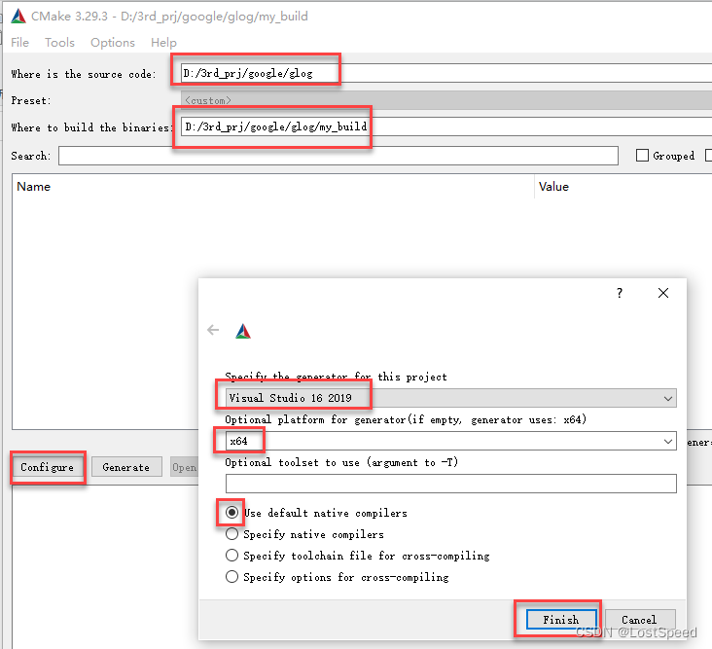
Task: Click 'Optional platform for generator' label text
Action: (x=406, y=419)
